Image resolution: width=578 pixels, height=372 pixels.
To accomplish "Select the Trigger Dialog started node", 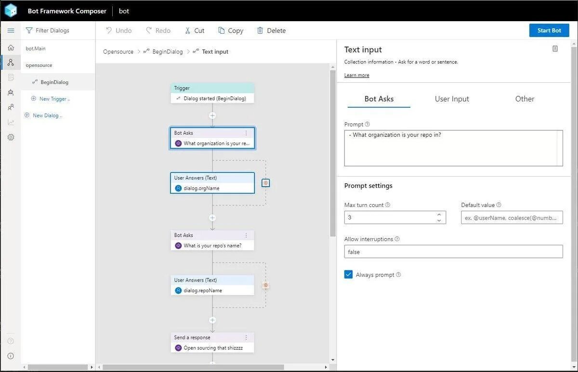I will pyautogui.click(x=212, y=93).
